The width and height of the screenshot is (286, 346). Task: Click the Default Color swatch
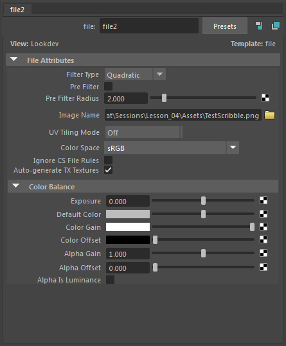[128, 214]
